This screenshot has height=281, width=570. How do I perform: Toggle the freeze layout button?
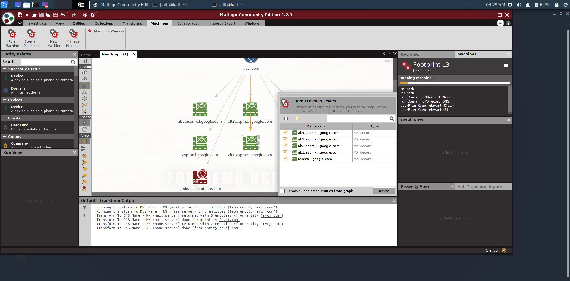click(84, 122)
